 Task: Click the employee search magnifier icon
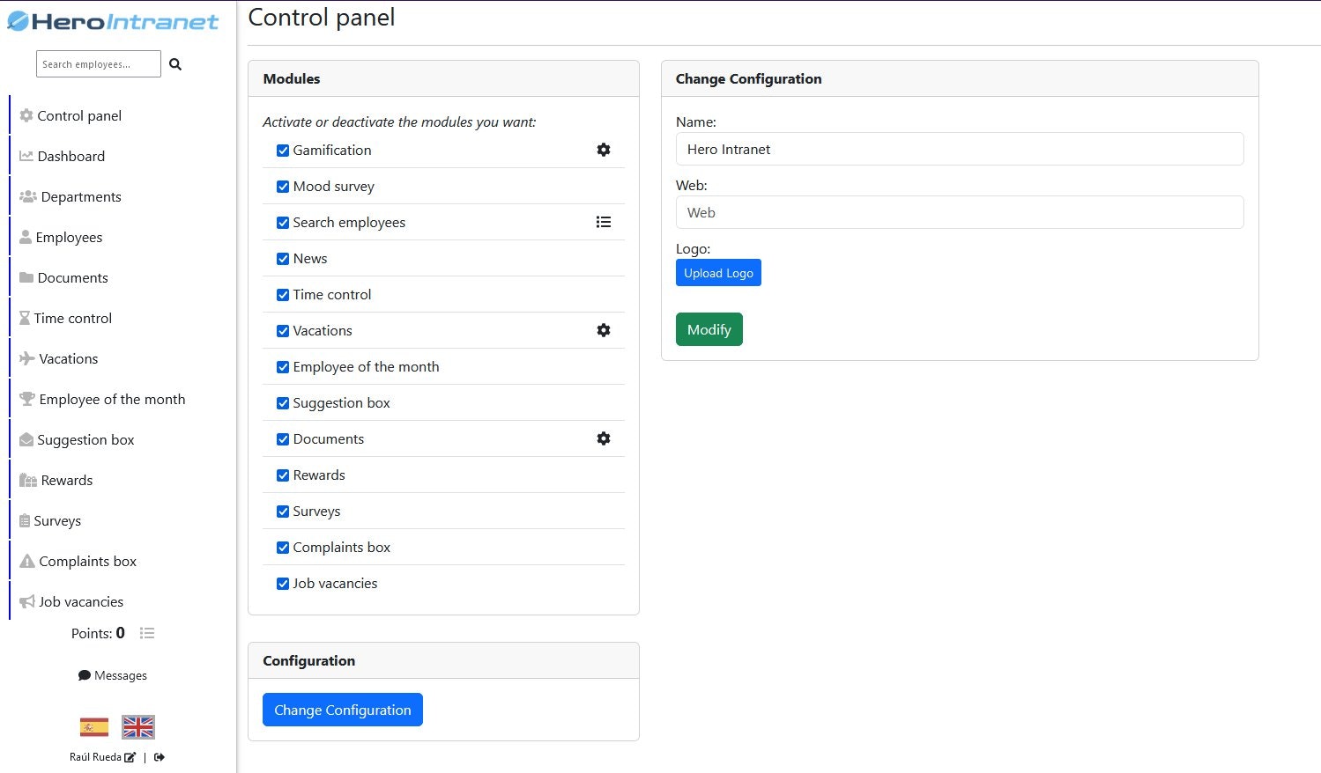pos(175,64)
